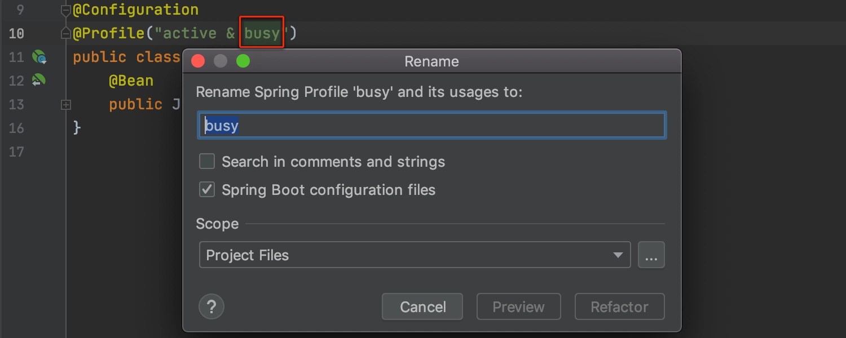The height and width of the screenshot is (338, 846).
Task: Click the Refactor button
Action: click(619, 306)
